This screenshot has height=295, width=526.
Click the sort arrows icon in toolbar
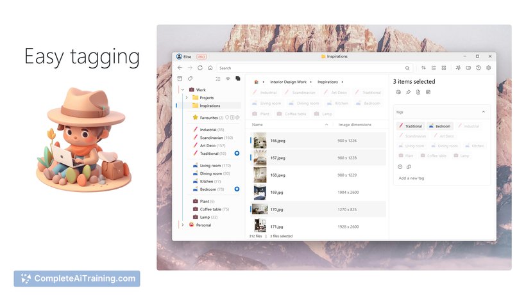click(423, 68)
